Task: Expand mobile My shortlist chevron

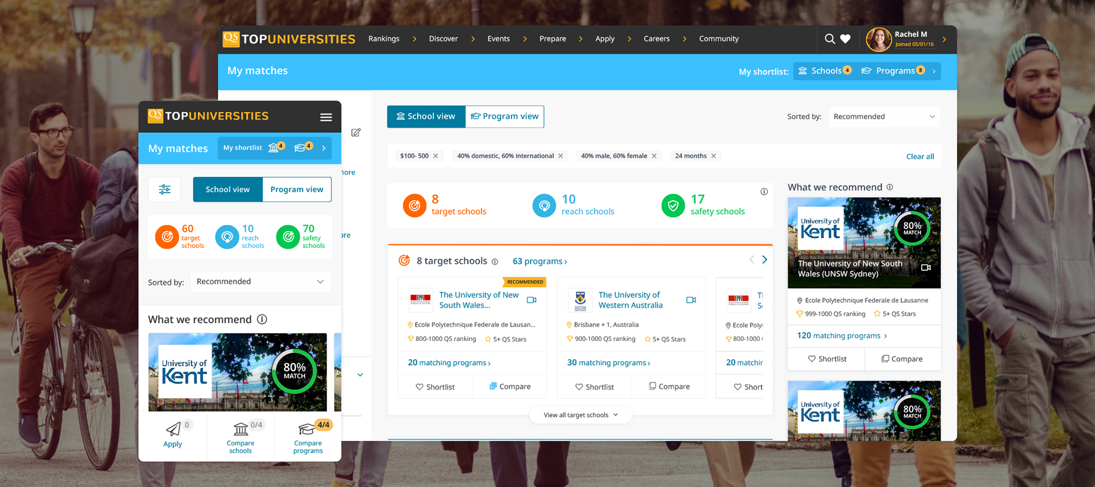Action: pyautogui.click(x=324, y=148)
